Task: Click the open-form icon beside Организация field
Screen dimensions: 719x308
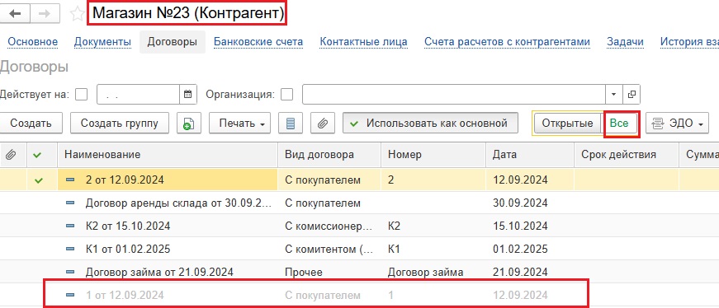Action: click(x=631, y=94)
